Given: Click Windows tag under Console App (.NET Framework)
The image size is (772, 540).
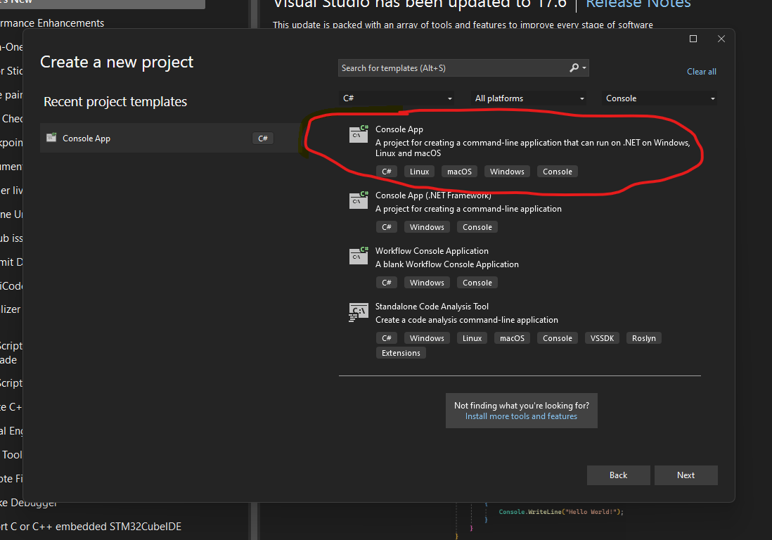Looking at the screenshot, I should pyautogui.click(x=427, y=227).
